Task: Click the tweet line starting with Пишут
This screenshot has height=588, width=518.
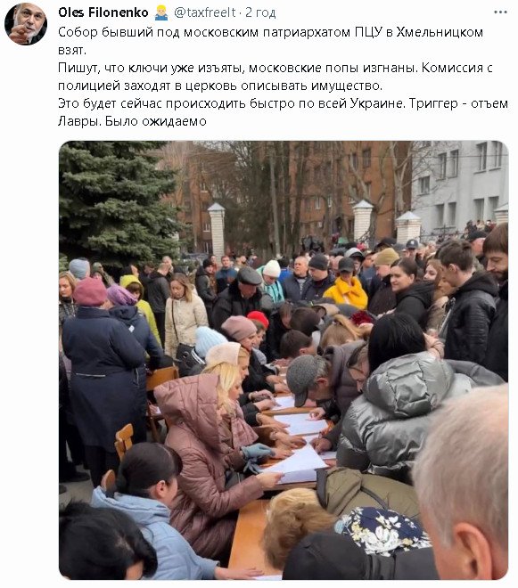Action: [275, 68]
